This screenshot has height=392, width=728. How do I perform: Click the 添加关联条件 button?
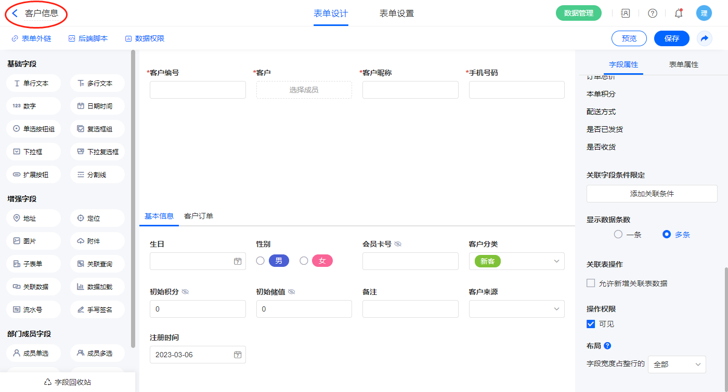pos(652,194)
